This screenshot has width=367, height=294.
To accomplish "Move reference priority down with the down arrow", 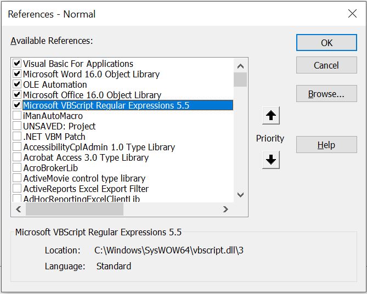I will tap(271, 160).
